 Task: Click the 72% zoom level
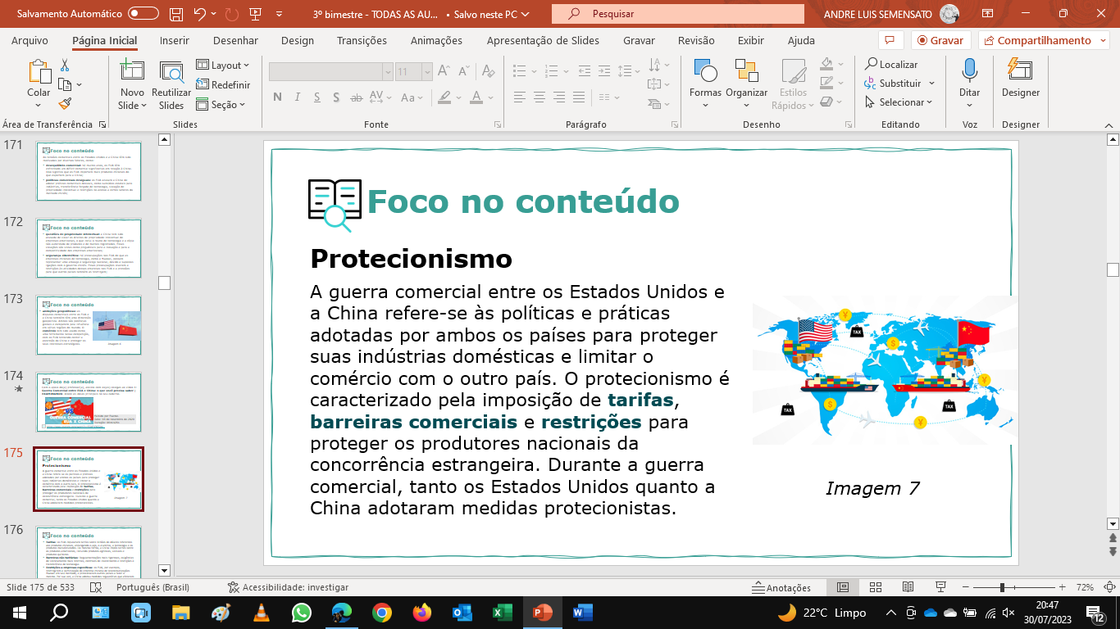[x=1085, y=587]
